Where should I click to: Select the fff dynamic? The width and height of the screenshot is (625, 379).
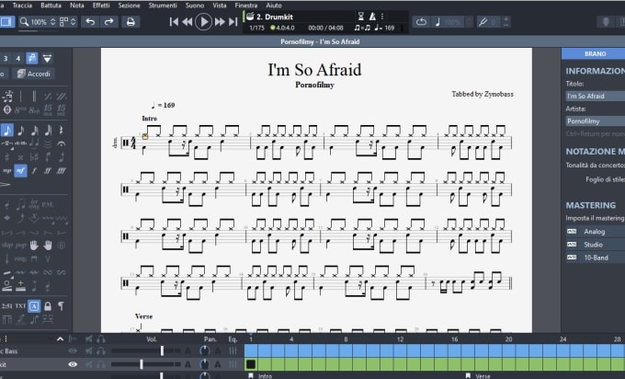(x=61, y=171)
